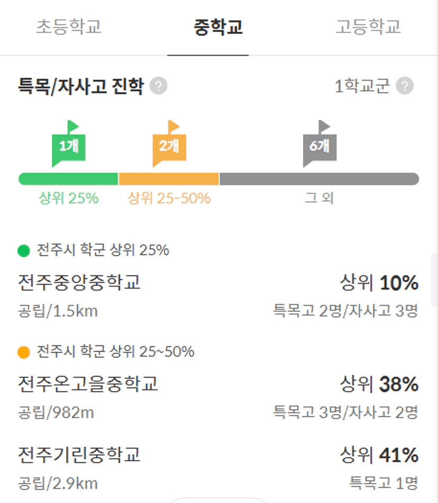Image resolution: width=438 pixels, height=503 pixels.
Task: Select the 중학교 tab
Action: click(x=218, y=27)
